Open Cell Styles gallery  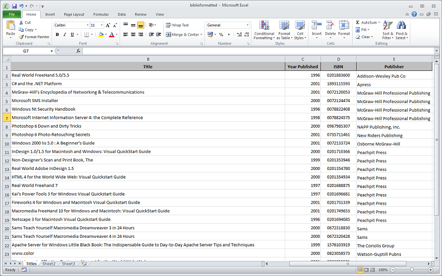click(300, 30)
